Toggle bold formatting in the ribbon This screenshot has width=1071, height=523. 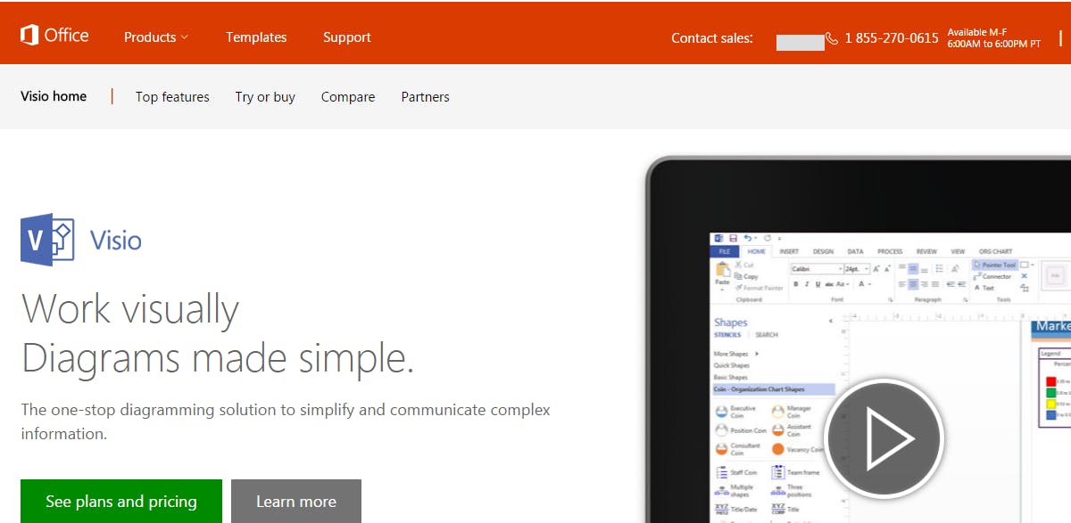point(797,284)
